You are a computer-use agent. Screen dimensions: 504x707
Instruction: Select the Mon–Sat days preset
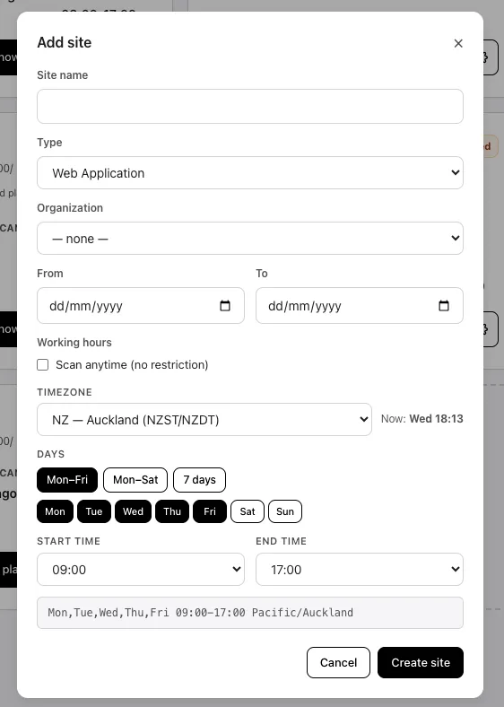[x=135, y=480]
